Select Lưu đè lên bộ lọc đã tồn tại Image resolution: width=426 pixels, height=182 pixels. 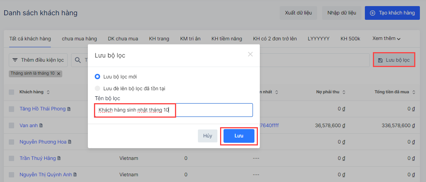[x=97, y=88]
